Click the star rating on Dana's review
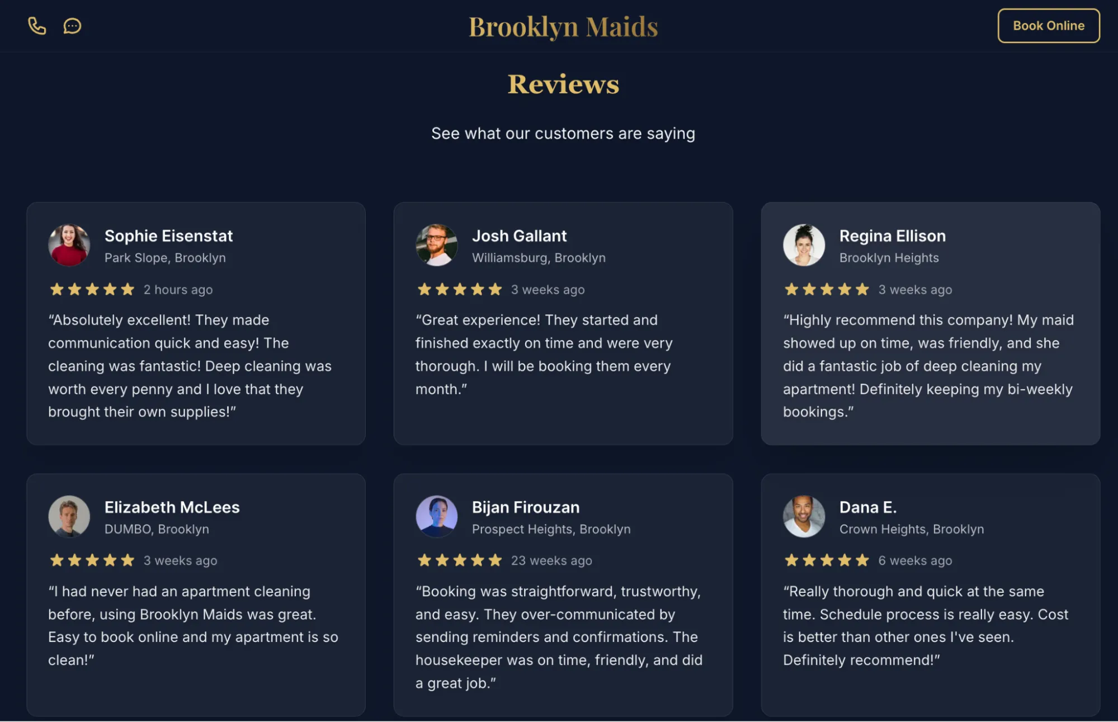 click(x=825, y=560)
